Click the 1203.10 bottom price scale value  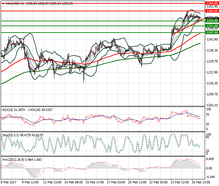click(212, 105)
